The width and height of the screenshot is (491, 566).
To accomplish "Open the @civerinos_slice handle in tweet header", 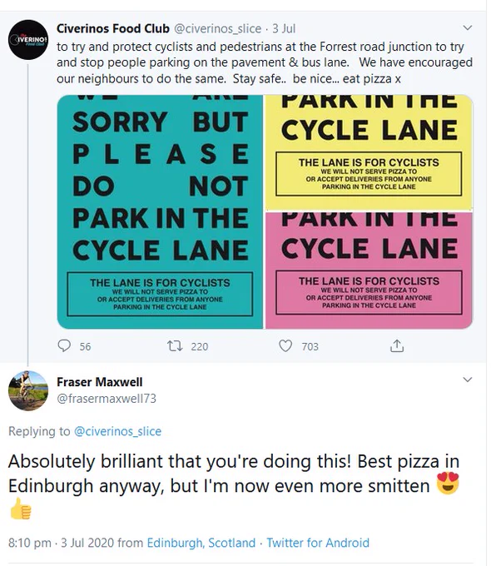I will (x=218, y=28).
